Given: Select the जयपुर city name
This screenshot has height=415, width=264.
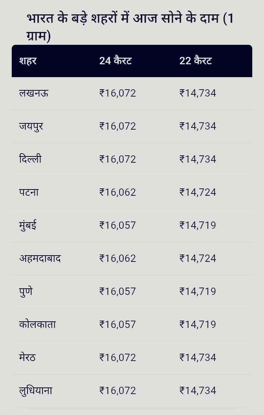Looking at the screenshot, I should tap(31, 126).
